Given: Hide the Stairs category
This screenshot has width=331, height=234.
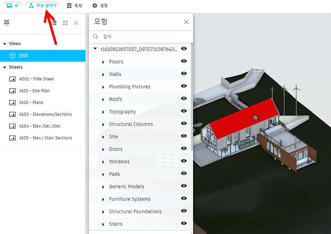Looking at the screenshot, I should (184, 223).
